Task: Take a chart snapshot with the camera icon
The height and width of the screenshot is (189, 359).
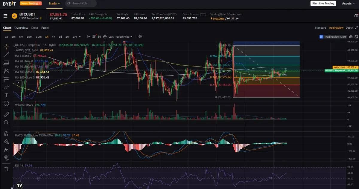Action: click(x=351, y=37)
